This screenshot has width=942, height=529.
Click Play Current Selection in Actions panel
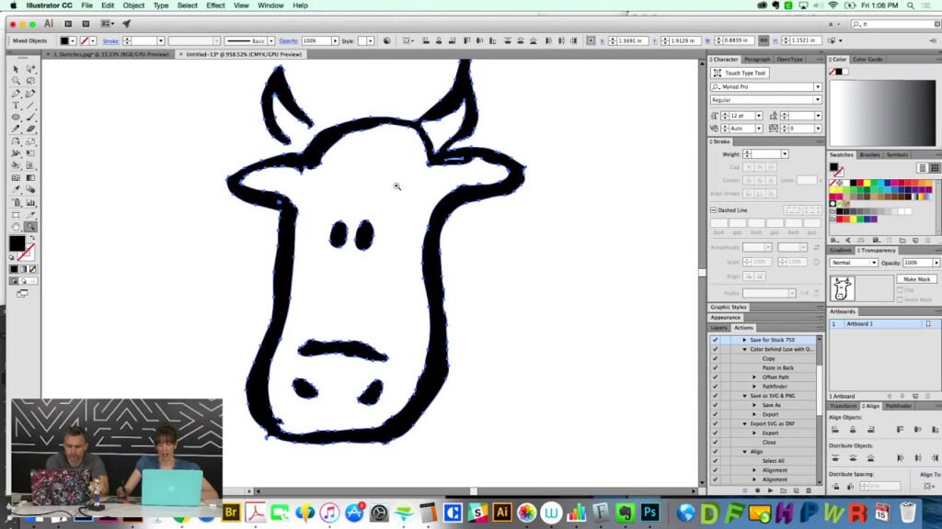tap(770, 490)
